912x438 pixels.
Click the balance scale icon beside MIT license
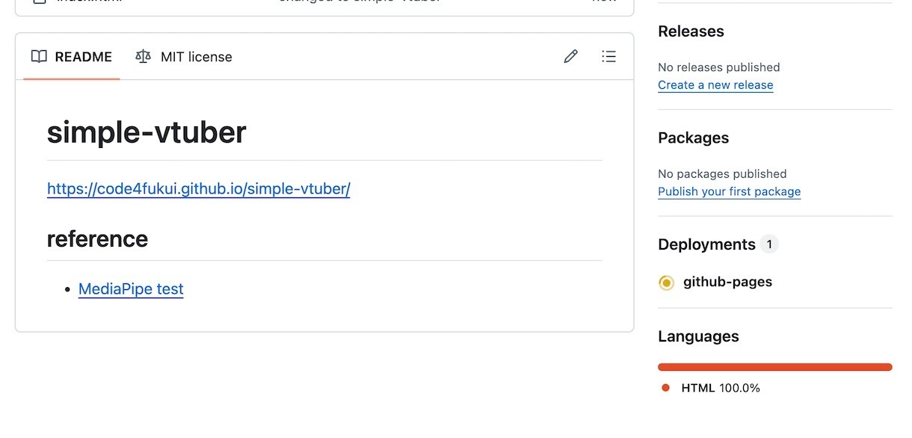143,56
